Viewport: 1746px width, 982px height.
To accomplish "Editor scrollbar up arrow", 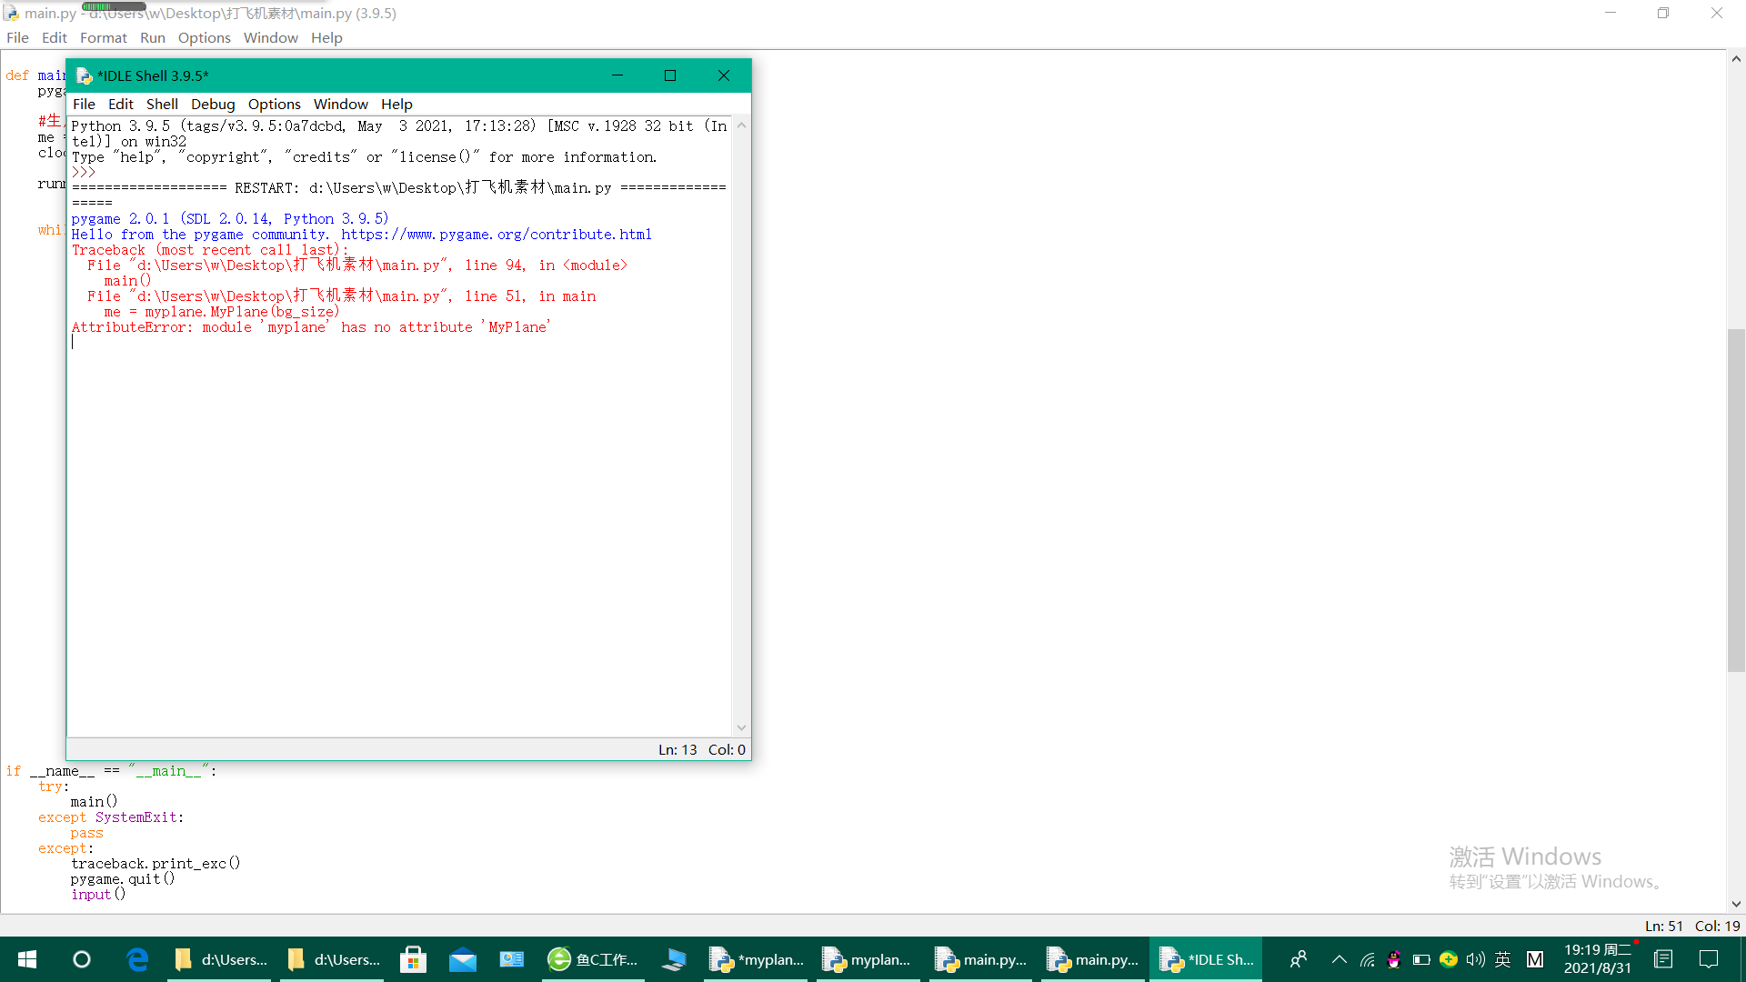I will point(1736,59).
